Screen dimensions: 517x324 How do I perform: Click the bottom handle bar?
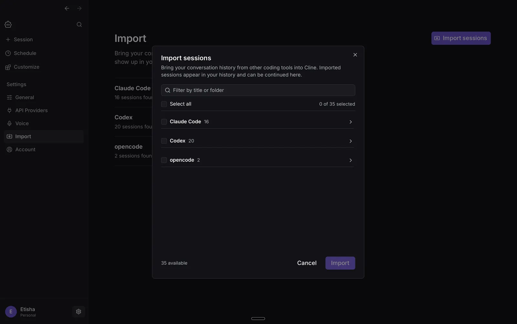click(x=258, y=319)
